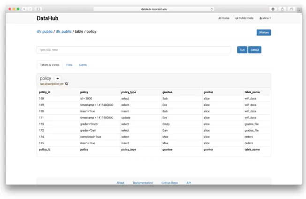Toggle the Safari sidebar button

tap(38, 9)
